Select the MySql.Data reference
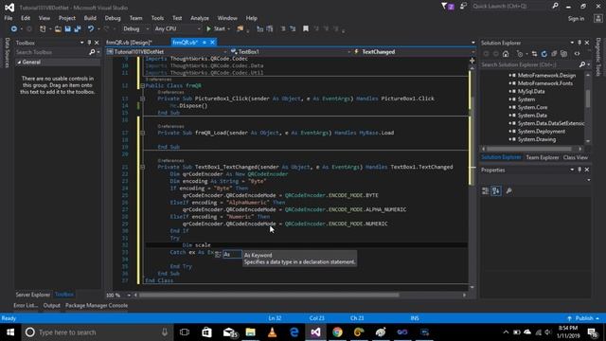606x341 pixels. click(531, 91)
